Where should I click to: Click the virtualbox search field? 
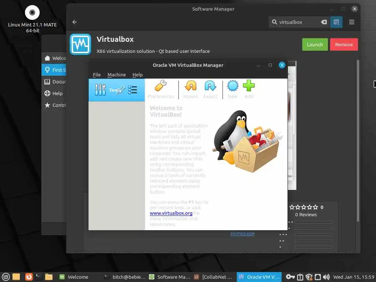299,22
